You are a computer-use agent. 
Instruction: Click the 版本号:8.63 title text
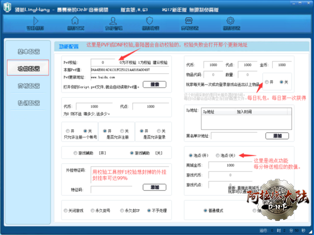pos(134,10)
